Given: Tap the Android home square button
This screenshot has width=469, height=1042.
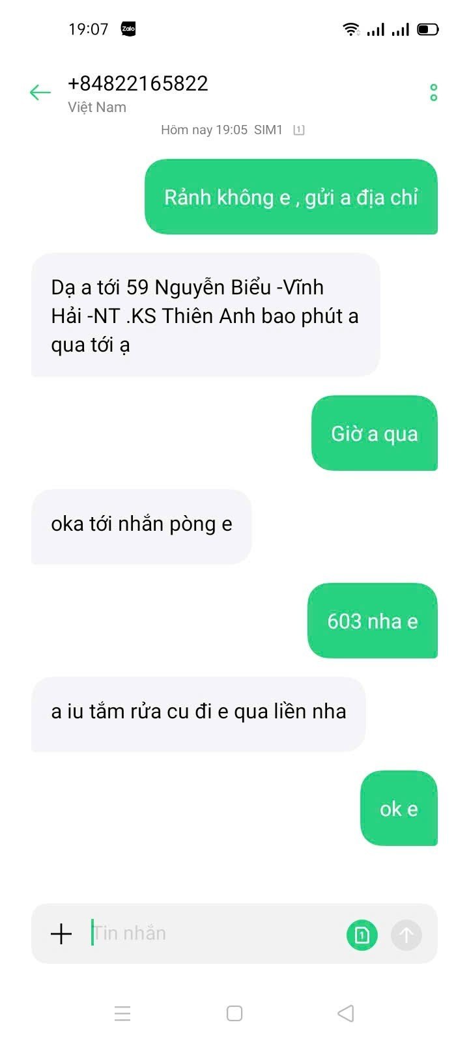Looking at the screenshot, I should click(234, 1013).
